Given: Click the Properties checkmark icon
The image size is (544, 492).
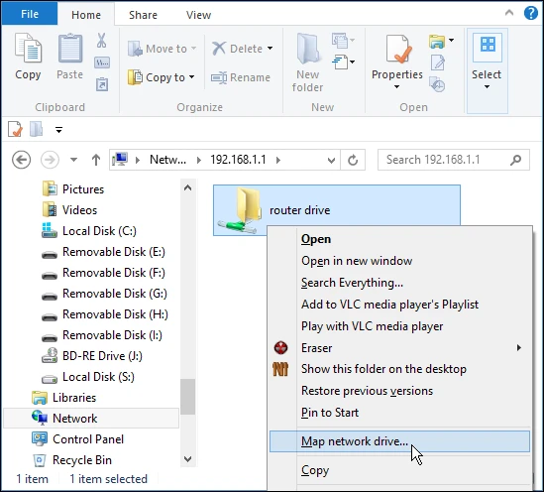Looking at the screenshot, I should 398,49.
